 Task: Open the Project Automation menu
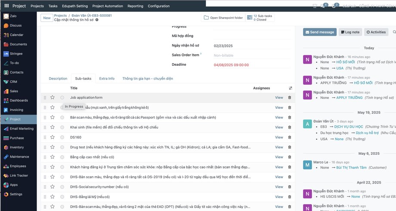click(108, 6)
